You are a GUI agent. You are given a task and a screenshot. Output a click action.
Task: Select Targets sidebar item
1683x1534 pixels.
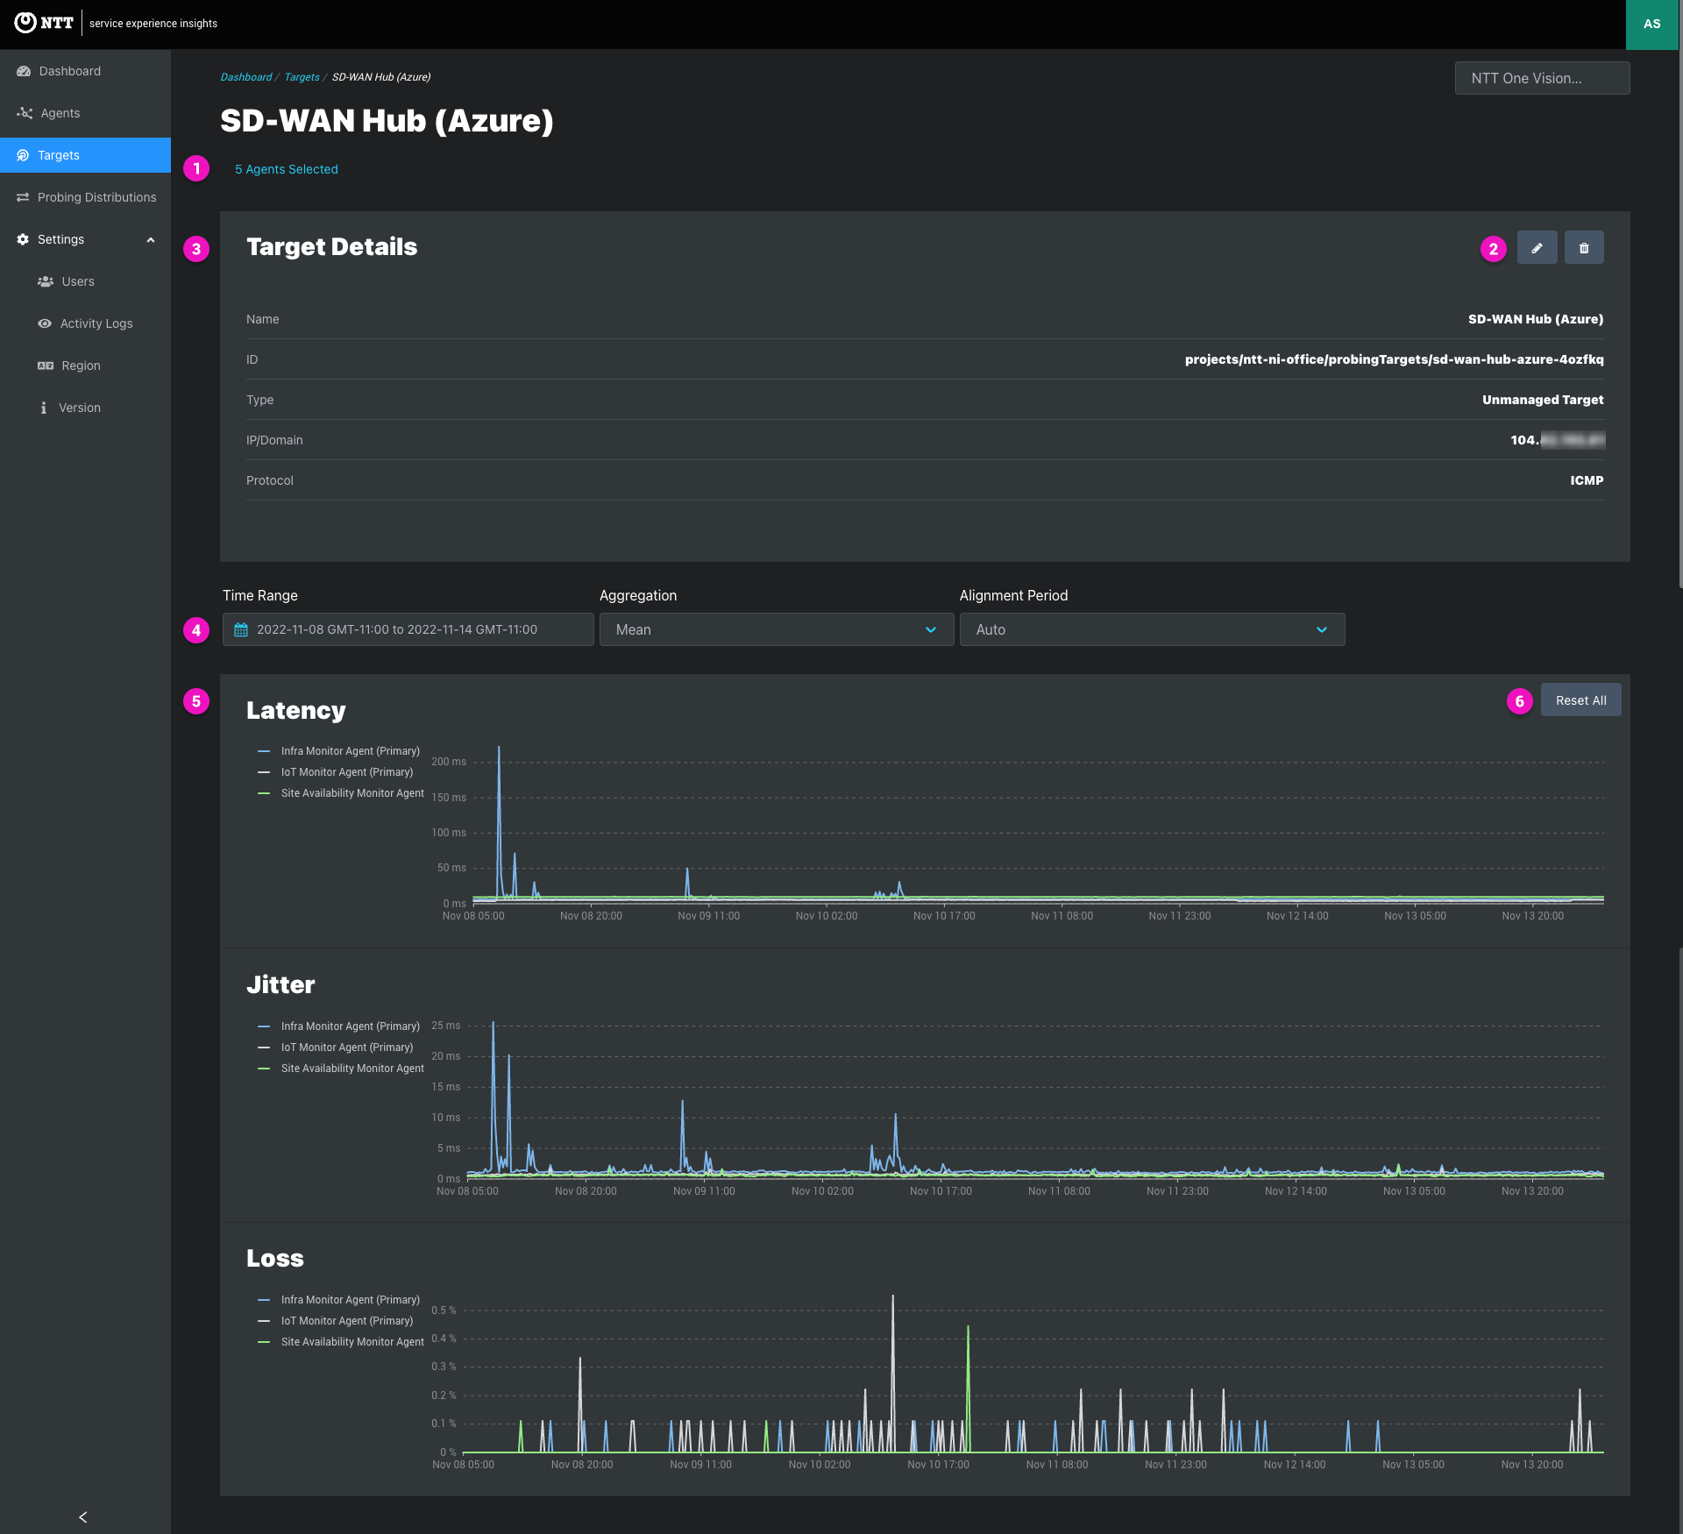(x=85, y=155)
